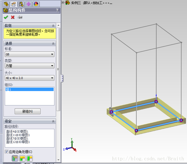187x164 pixels.
Task: Choose the end miter corner treatment
Action: click(15, 158)
